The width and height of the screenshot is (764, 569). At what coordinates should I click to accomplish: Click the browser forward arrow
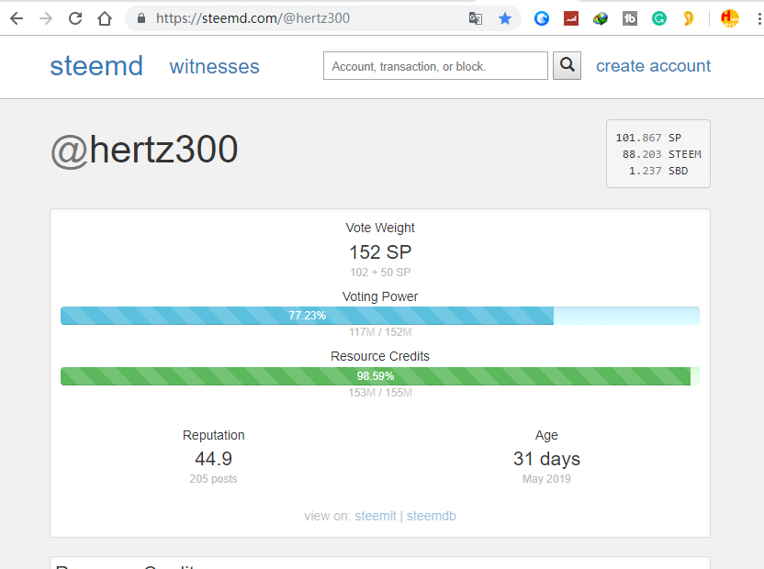pyautogui.click(x=46, y=18)
